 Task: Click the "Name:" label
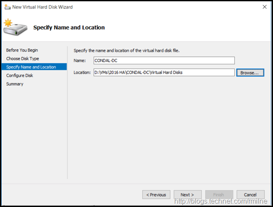tap(80, 61)
